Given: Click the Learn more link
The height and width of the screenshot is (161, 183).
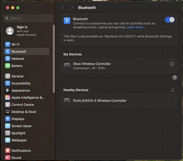Looking at the screenshot, I should [136, 27].
